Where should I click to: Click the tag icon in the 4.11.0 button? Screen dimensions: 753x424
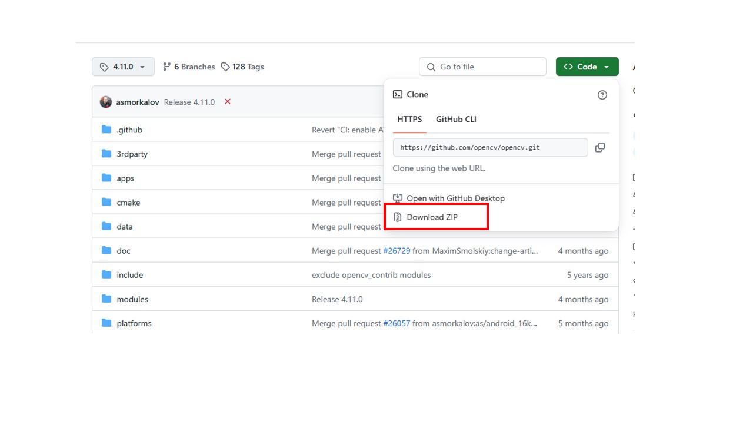pyautogui.click(x=104, y=67)
